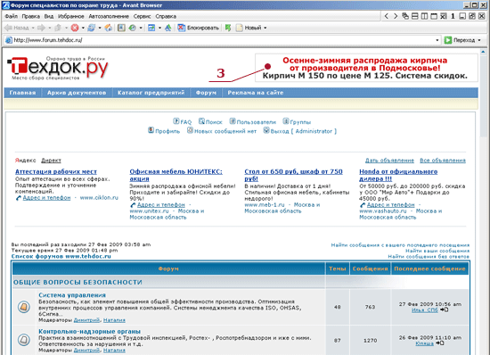
Task: Click the Новый new tab button
Action: (249, 28)
